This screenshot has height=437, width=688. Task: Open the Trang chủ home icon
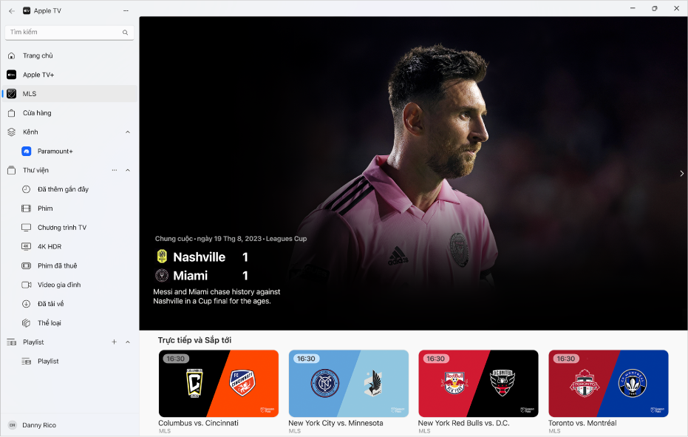11,55
